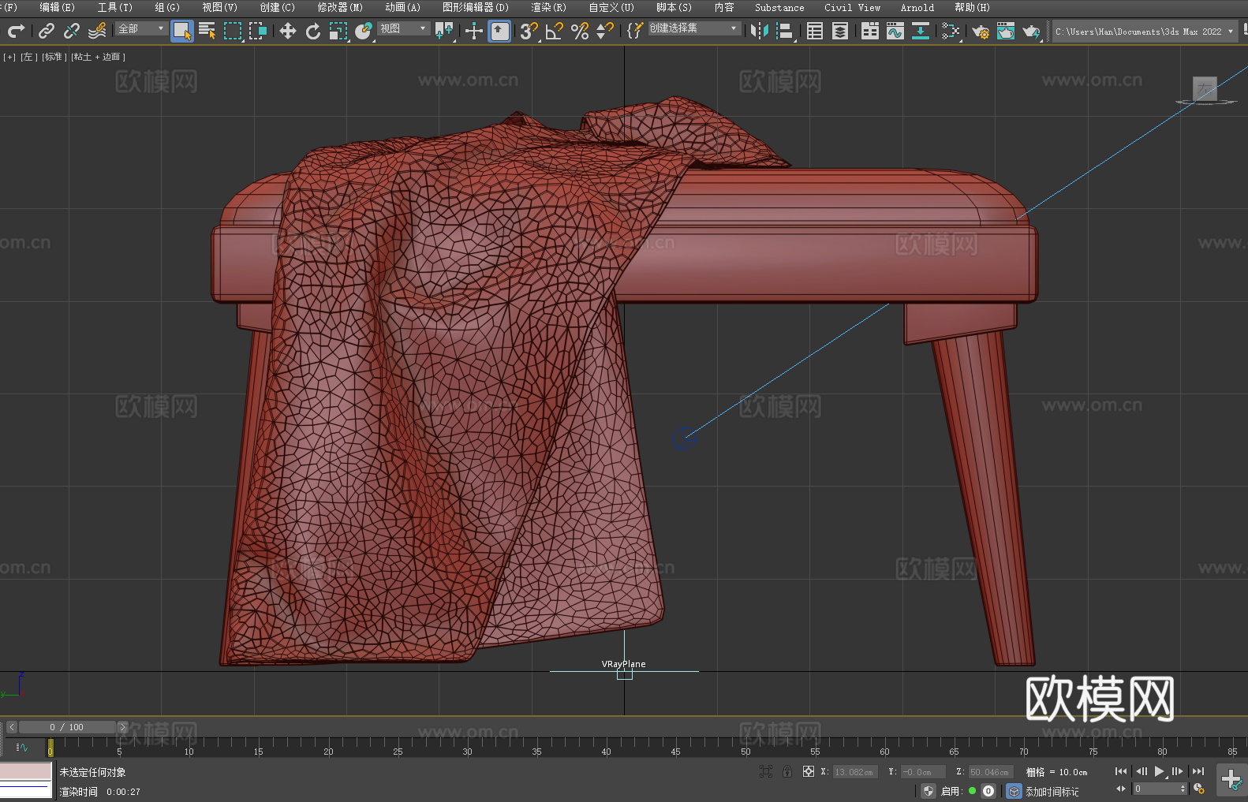Open the Rendered Frame Window icon

coord(1006,31)
